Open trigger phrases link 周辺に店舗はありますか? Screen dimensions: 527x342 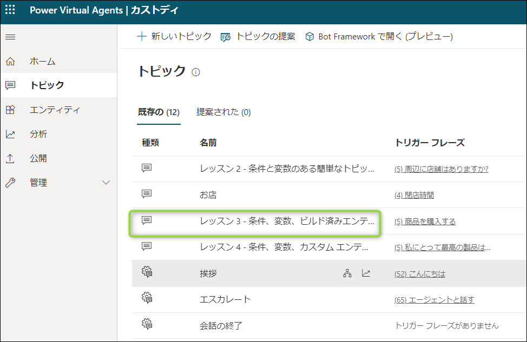[x=442, y=169]
